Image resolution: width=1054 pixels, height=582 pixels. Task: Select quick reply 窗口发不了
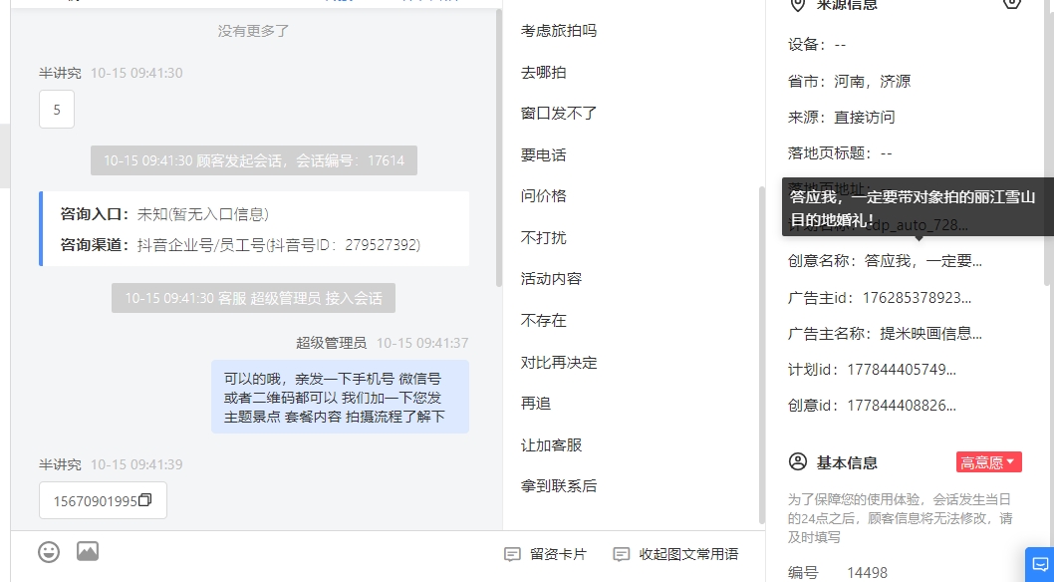[x=559, y=114]
